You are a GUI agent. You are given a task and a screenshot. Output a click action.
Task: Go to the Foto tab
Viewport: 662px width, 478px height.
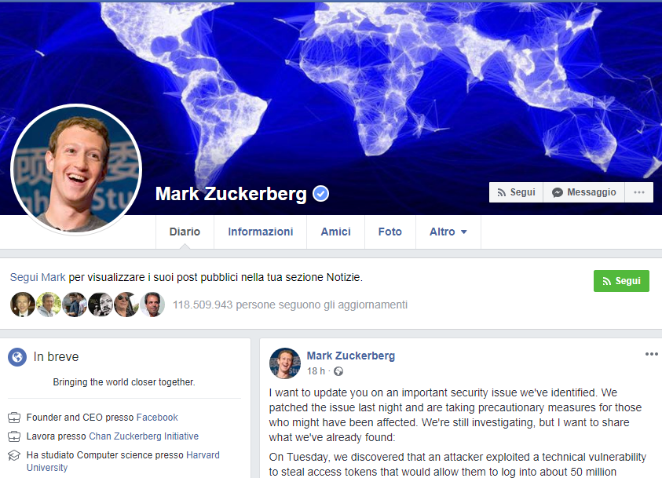click(x=390, y=232)
